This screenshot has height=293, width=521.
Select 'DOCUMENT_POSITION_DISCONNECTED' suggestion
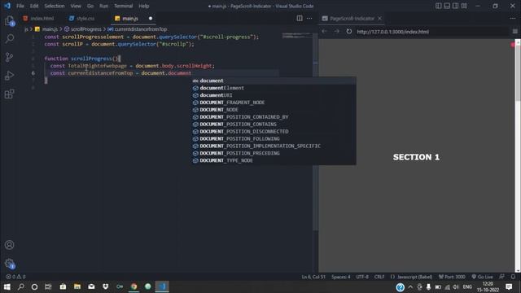(274, 132)
